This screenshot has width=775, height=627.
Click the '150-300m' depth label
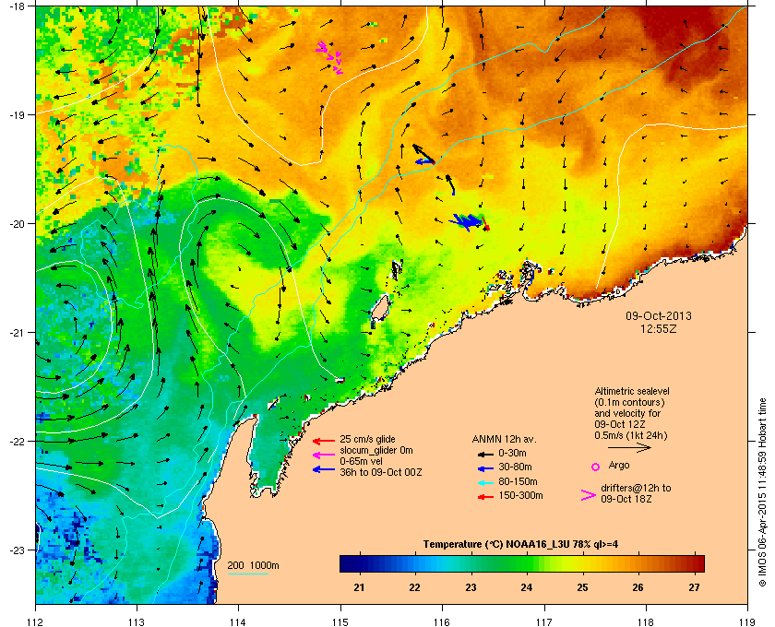520,495
